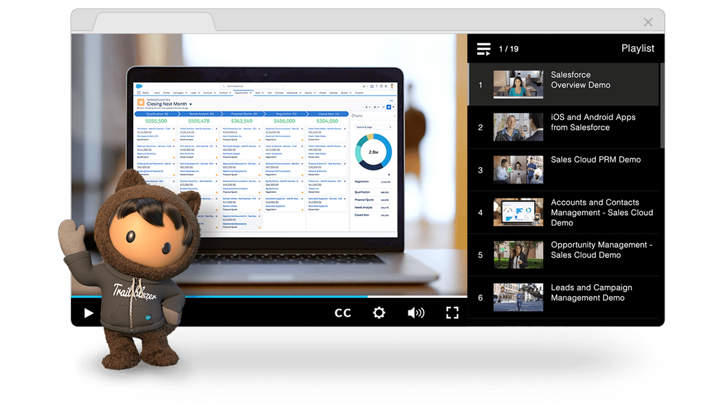Image resolution: width=723 pixels, height=406 pixels.
Task: Select the Qualification stage header
Action: point(157,114)
